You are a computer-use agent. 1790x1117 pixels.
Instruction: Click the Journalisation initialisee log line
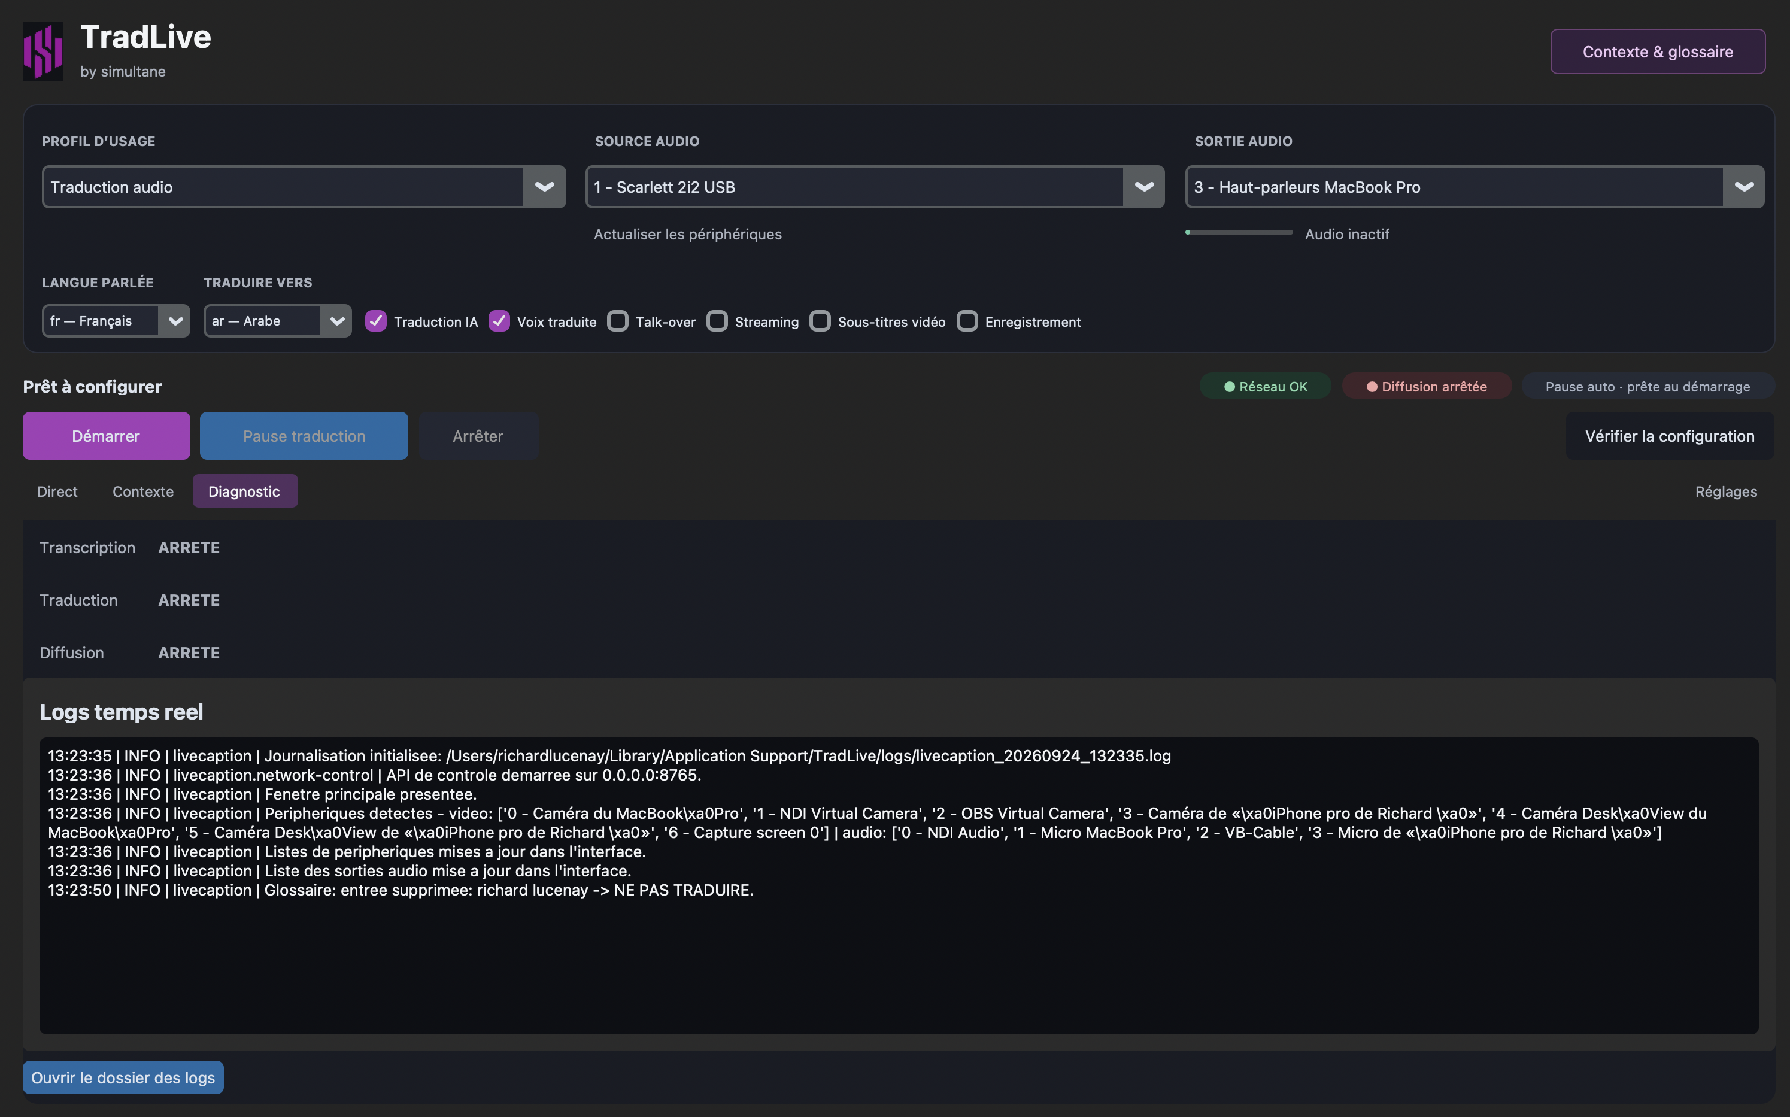pyautogui.click(x=609, y=756)
